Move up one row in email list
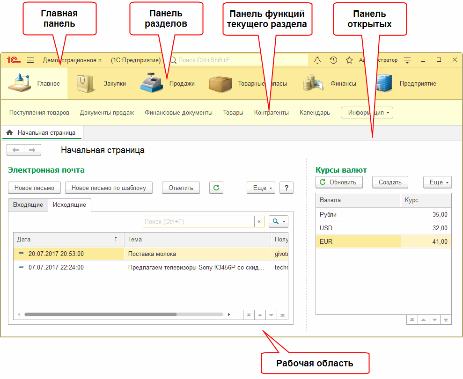The width and height of the screenshot is (463, 379). pyautogui.click(x=260, y=315)
